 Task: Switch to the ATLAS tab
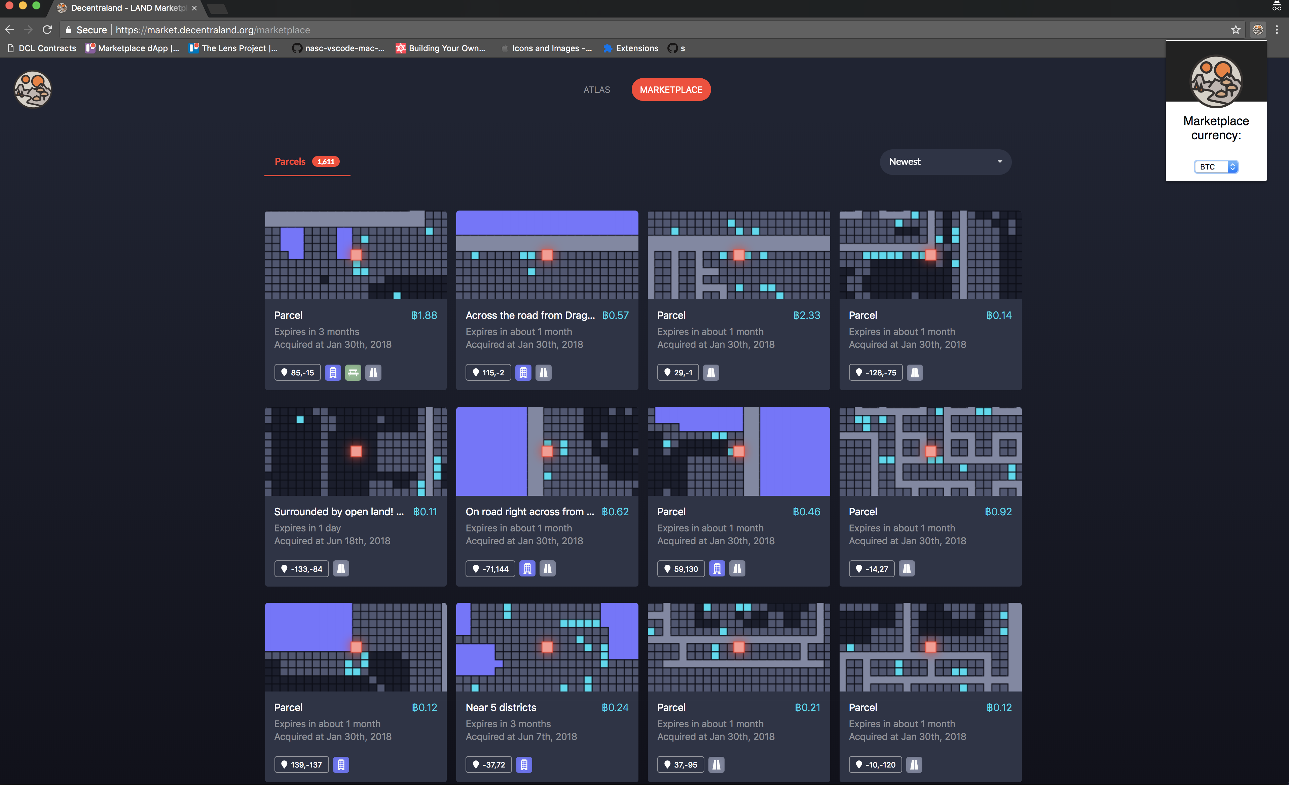pos(596,89)
